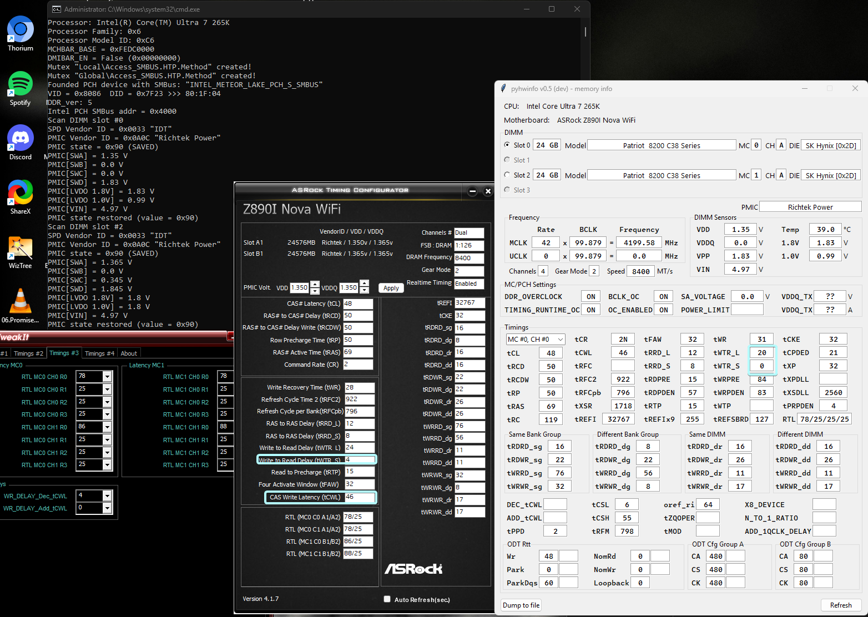Click the pyhwinfo feather icon in title bar
Image resolution: width=868 pixels, height=617 pixels.
click(503, 88)
